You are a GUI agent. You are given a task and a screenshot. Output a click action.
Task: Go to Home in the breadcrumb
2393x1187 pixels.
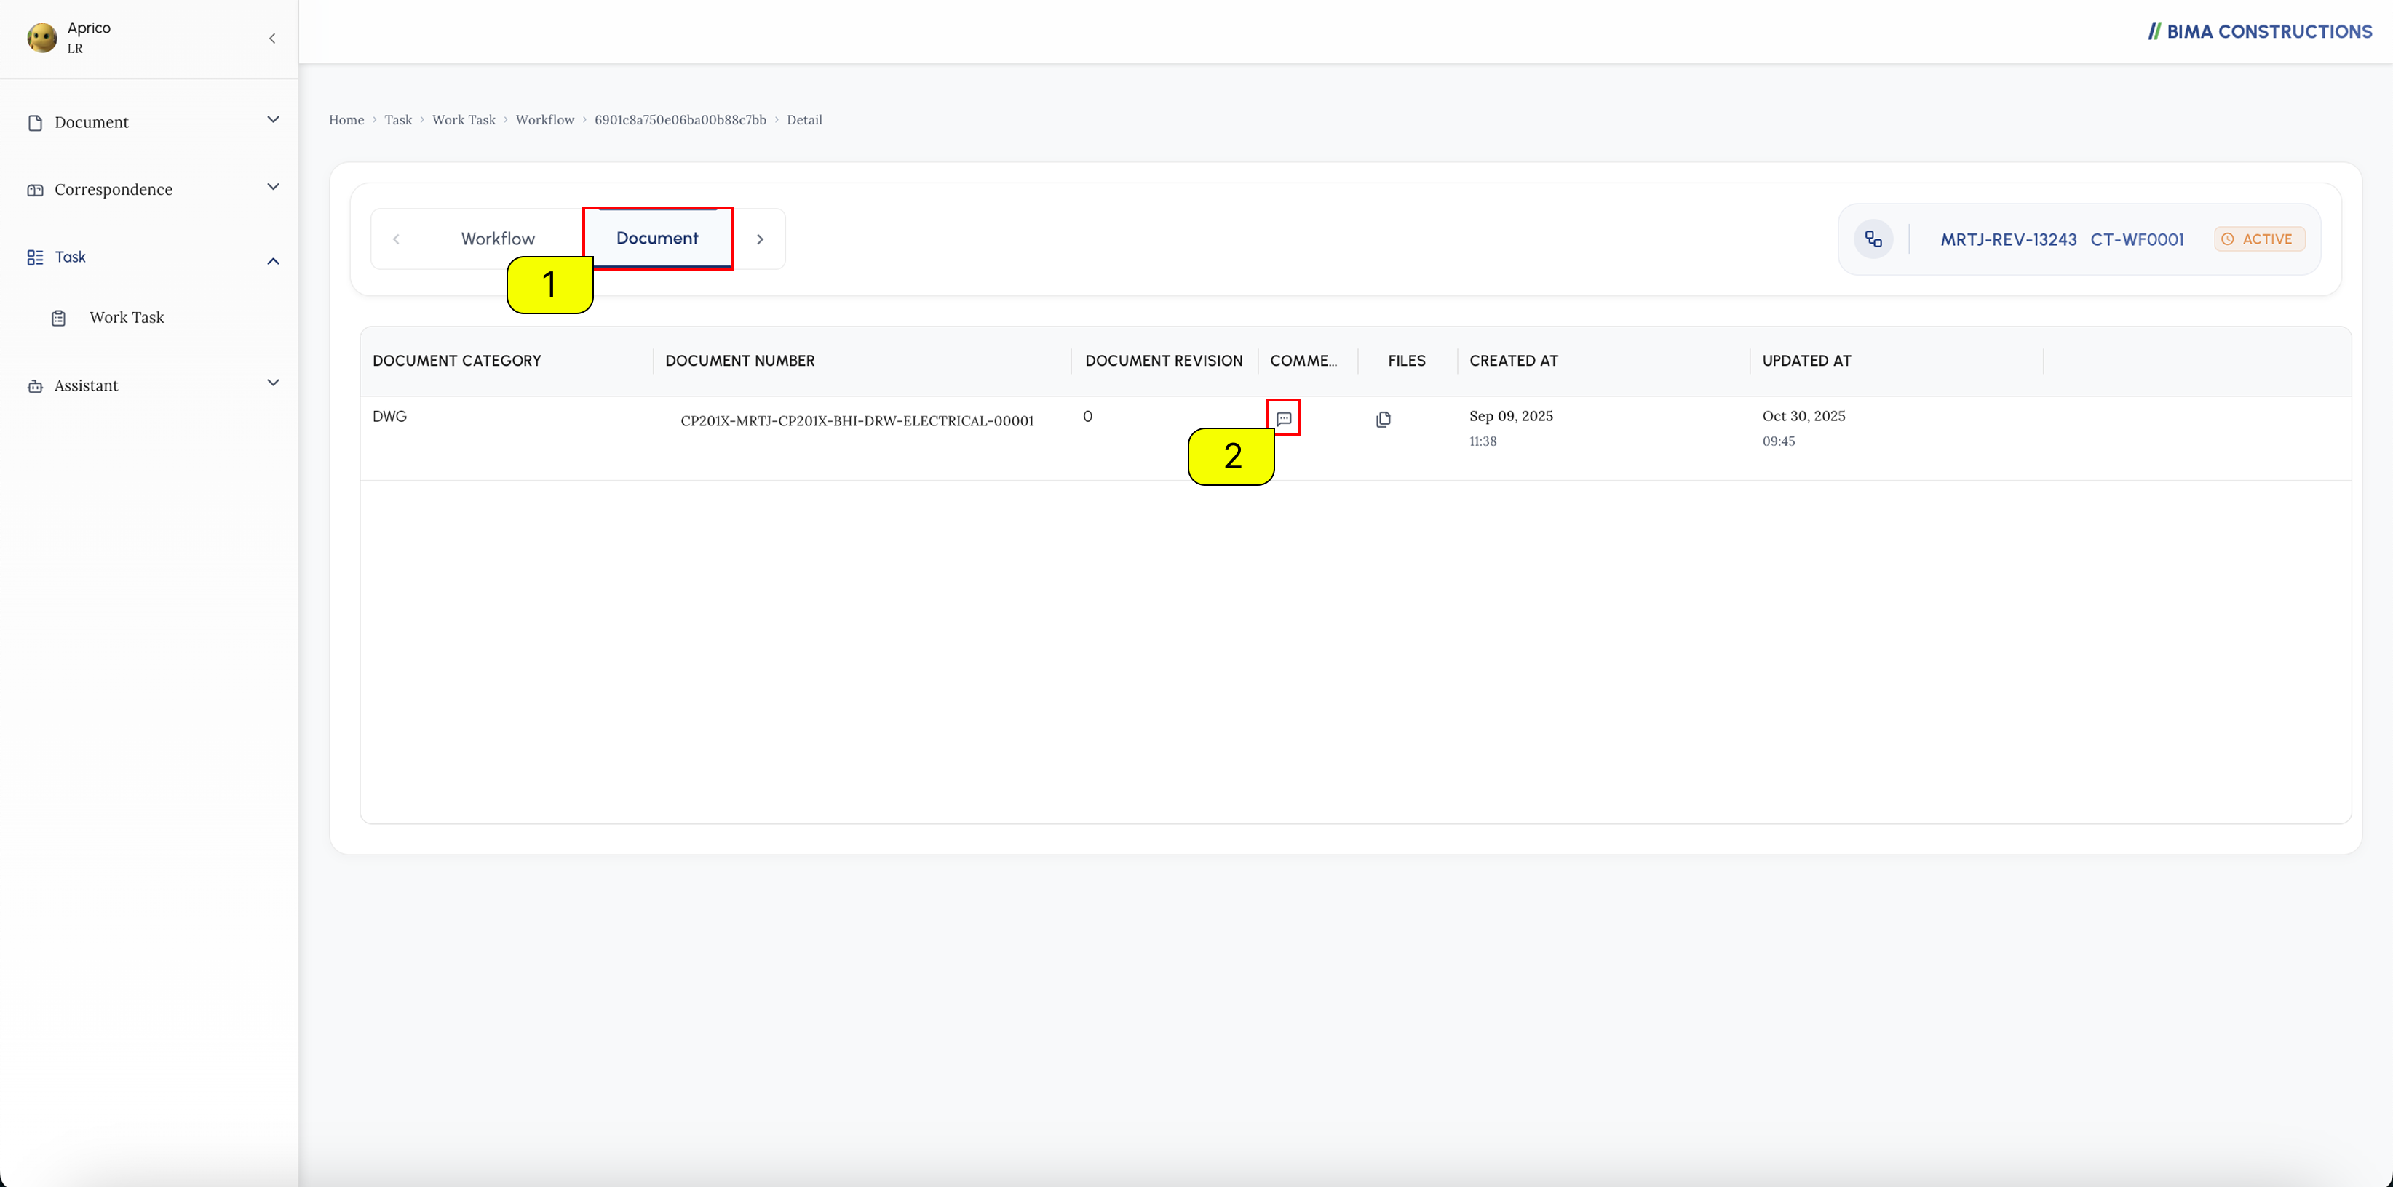[x=346, y=120]
